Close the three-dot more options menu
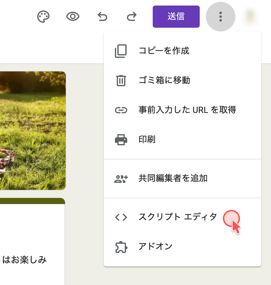This screenshot has width=271, height=285. tap(221, 17)
